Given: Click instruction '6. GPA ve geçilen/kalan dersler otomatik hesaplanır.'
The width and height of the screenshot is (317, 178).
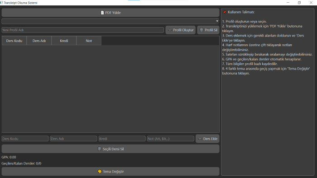Looking at the screenshot, I should click(262, 59).
